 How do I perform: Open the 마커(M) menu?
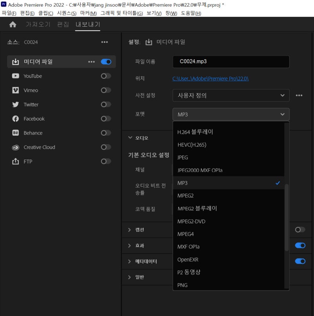coord(88,13)
